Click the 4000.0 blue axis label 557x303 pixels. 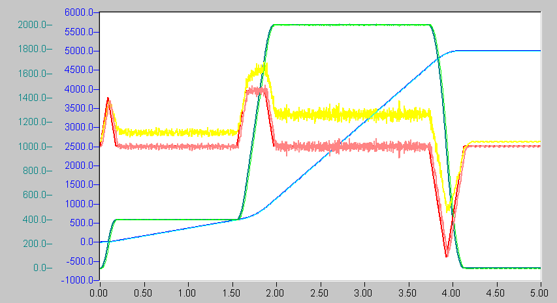[x=78, y=89]
